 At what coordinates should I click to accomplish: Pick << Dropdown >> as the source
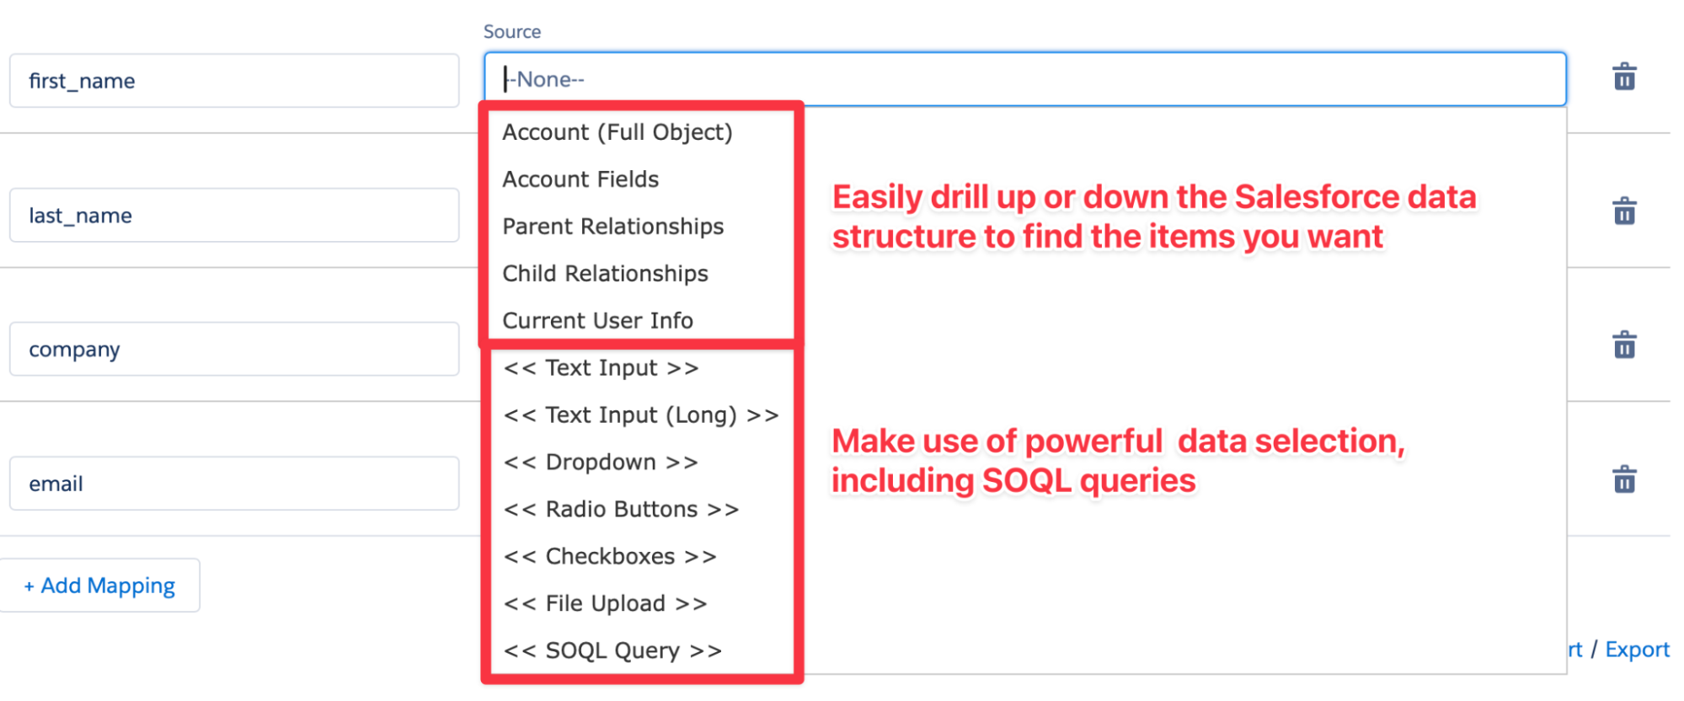click(x=601, y=463)
